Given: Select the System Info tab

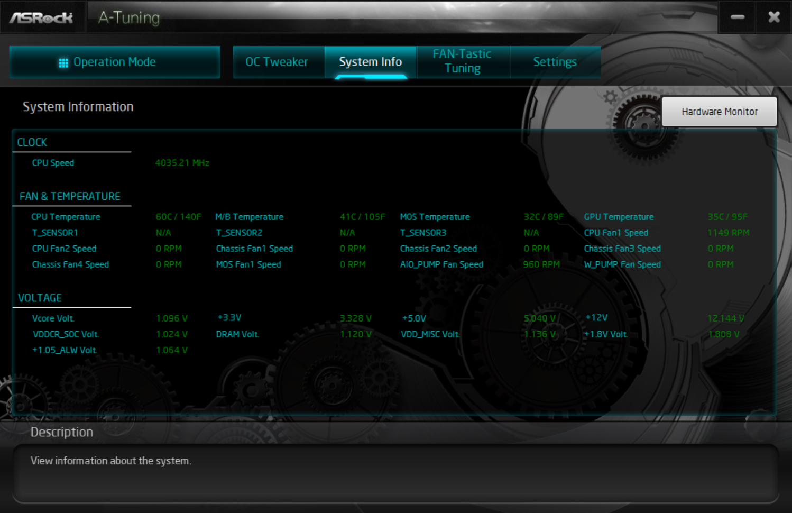Looking at the screenshot, I should 370,62.
